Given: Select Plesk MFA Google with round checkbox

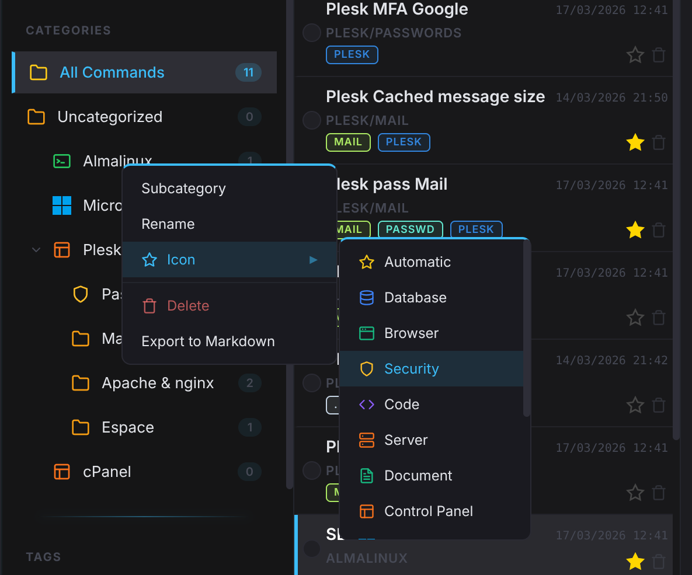Looking at the screenshot, I should tap(312, 33).
